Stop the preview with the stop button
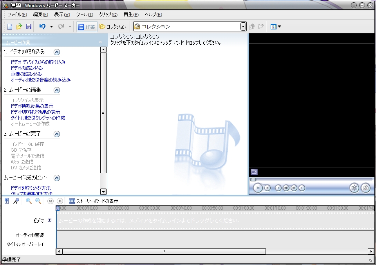 pos(268,188)
